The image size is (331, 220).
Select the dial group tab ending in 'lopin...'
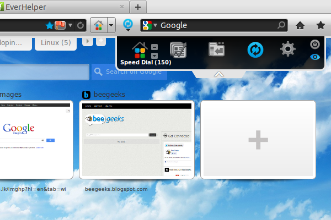[15, 43]
